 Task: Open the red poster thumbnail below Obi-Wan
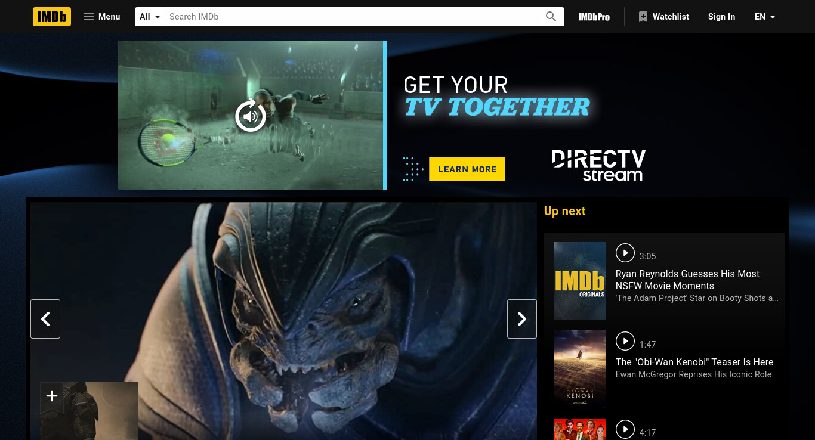point(580,429)
